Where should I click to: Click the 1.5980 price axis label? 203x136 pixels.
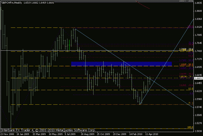(x=198, y=99)
